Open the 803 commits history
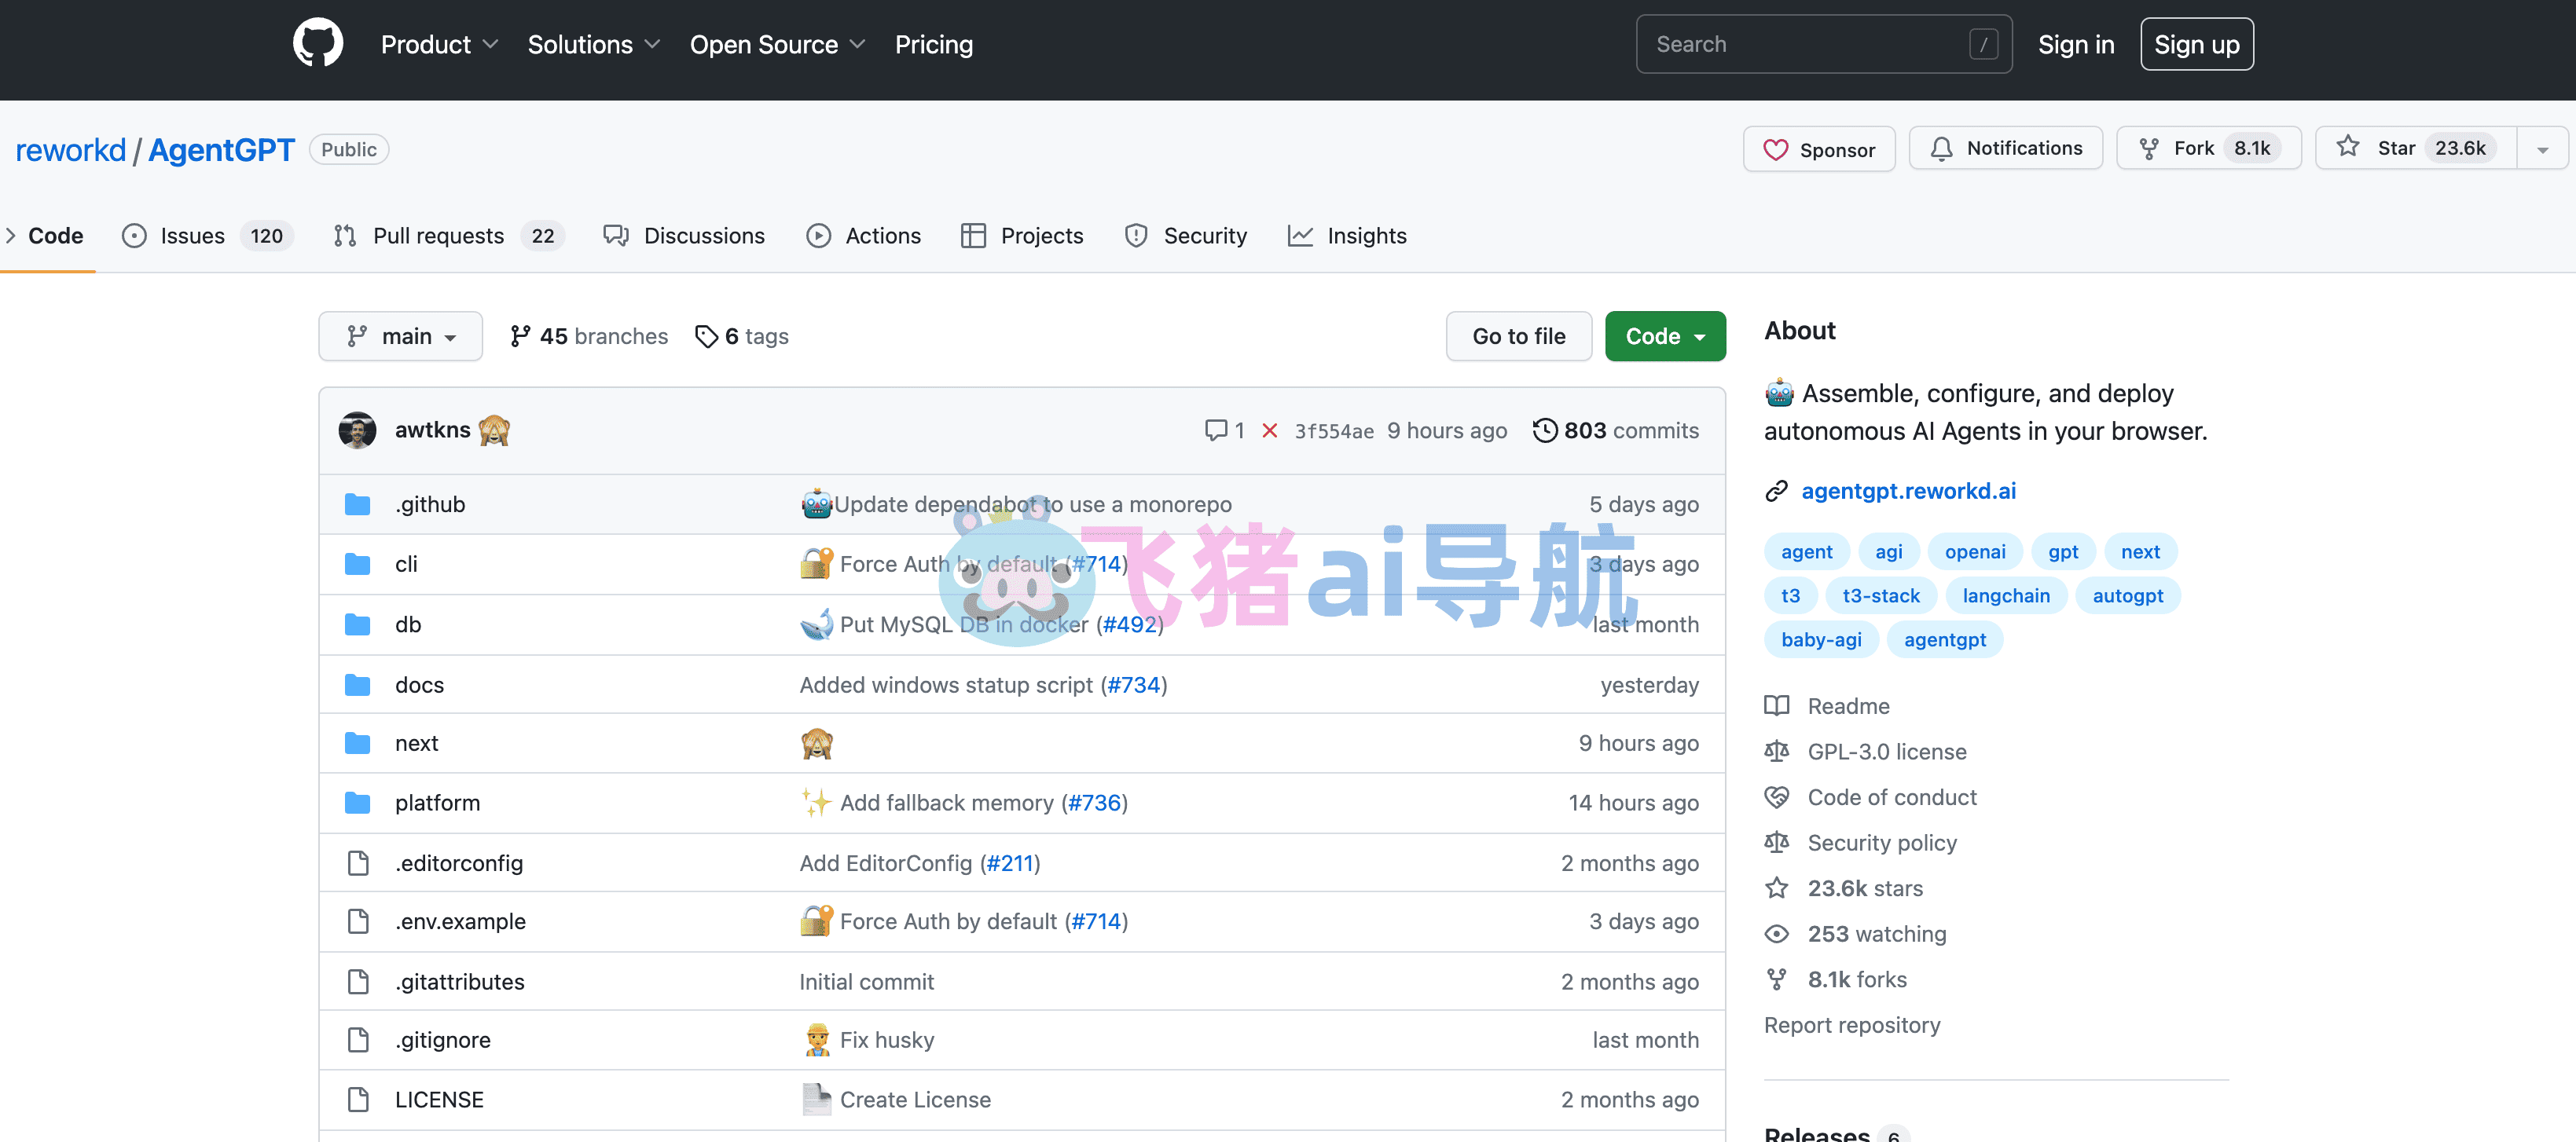 pos(1616,430)
